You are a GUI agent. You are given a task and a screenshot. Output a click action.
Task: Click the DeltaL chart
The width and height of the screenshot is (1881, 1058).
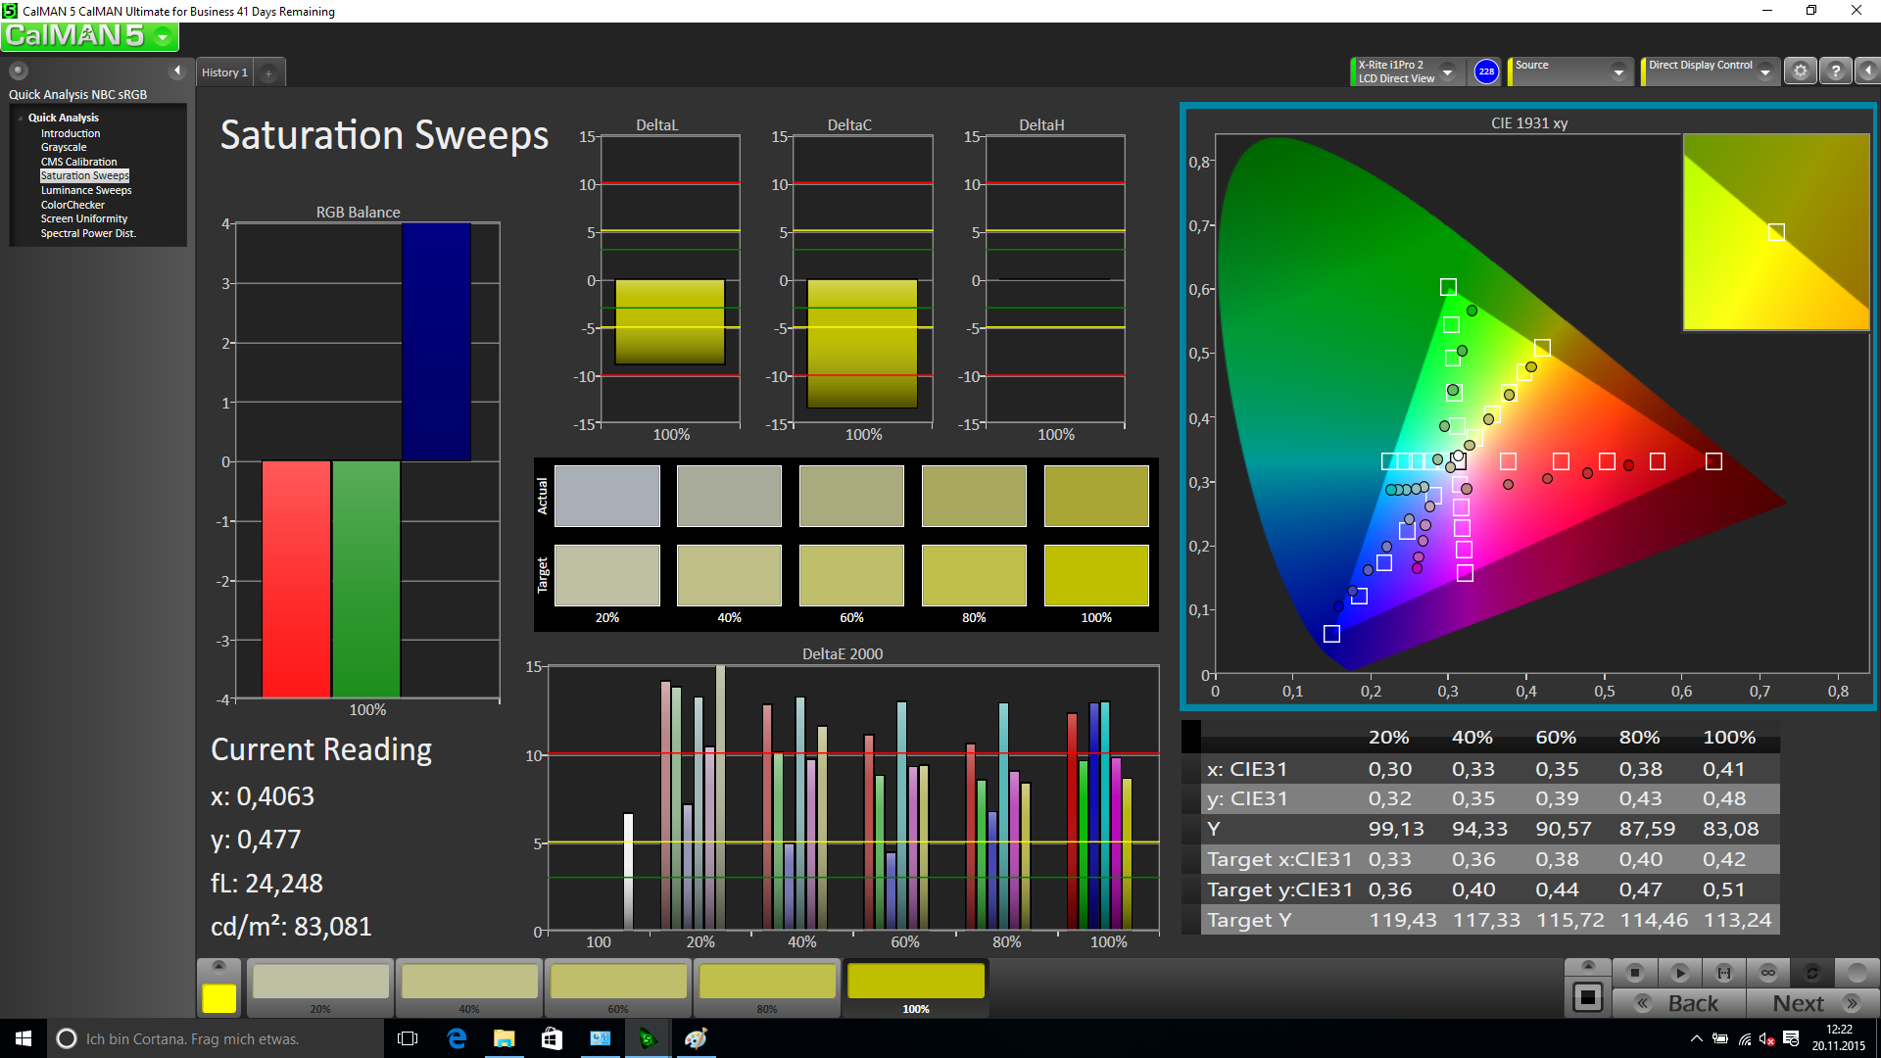[670, 279]
